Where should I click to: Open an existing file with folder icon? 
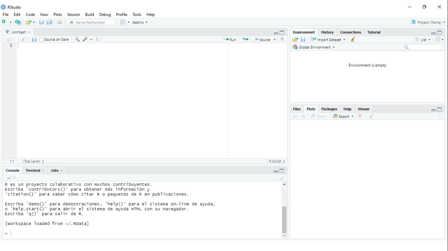[x=28, y=22]
